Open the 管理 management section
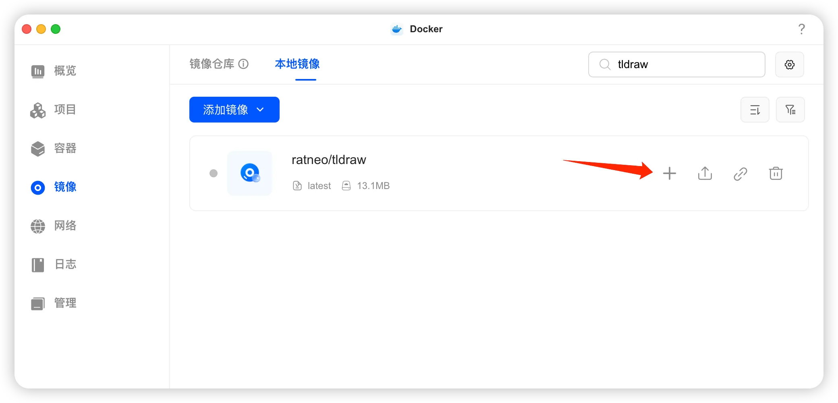This screenshot has width=838, height=403. coord(53,303)
